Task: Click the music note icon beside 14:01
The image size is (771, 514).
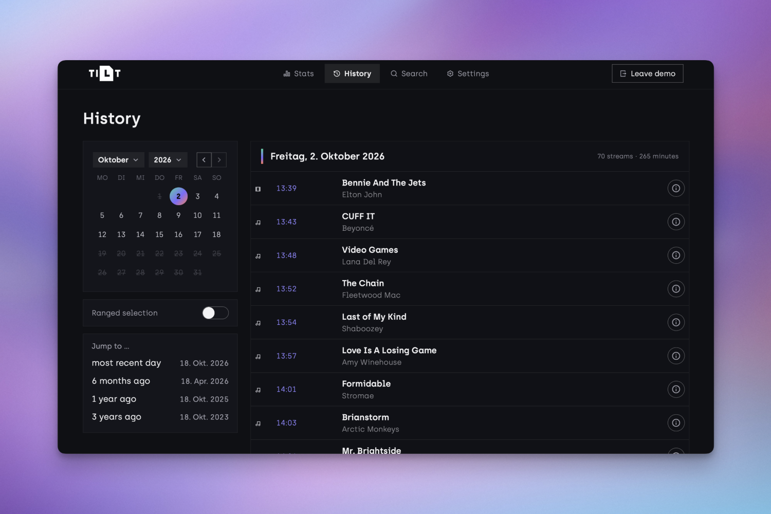Action: coord(258,390)
